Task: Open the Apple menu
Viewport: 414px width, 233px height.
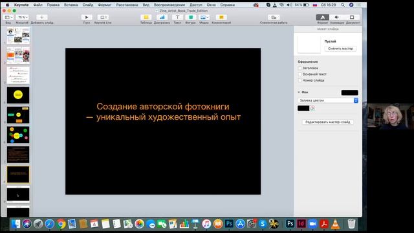Action: coord(7,5)
